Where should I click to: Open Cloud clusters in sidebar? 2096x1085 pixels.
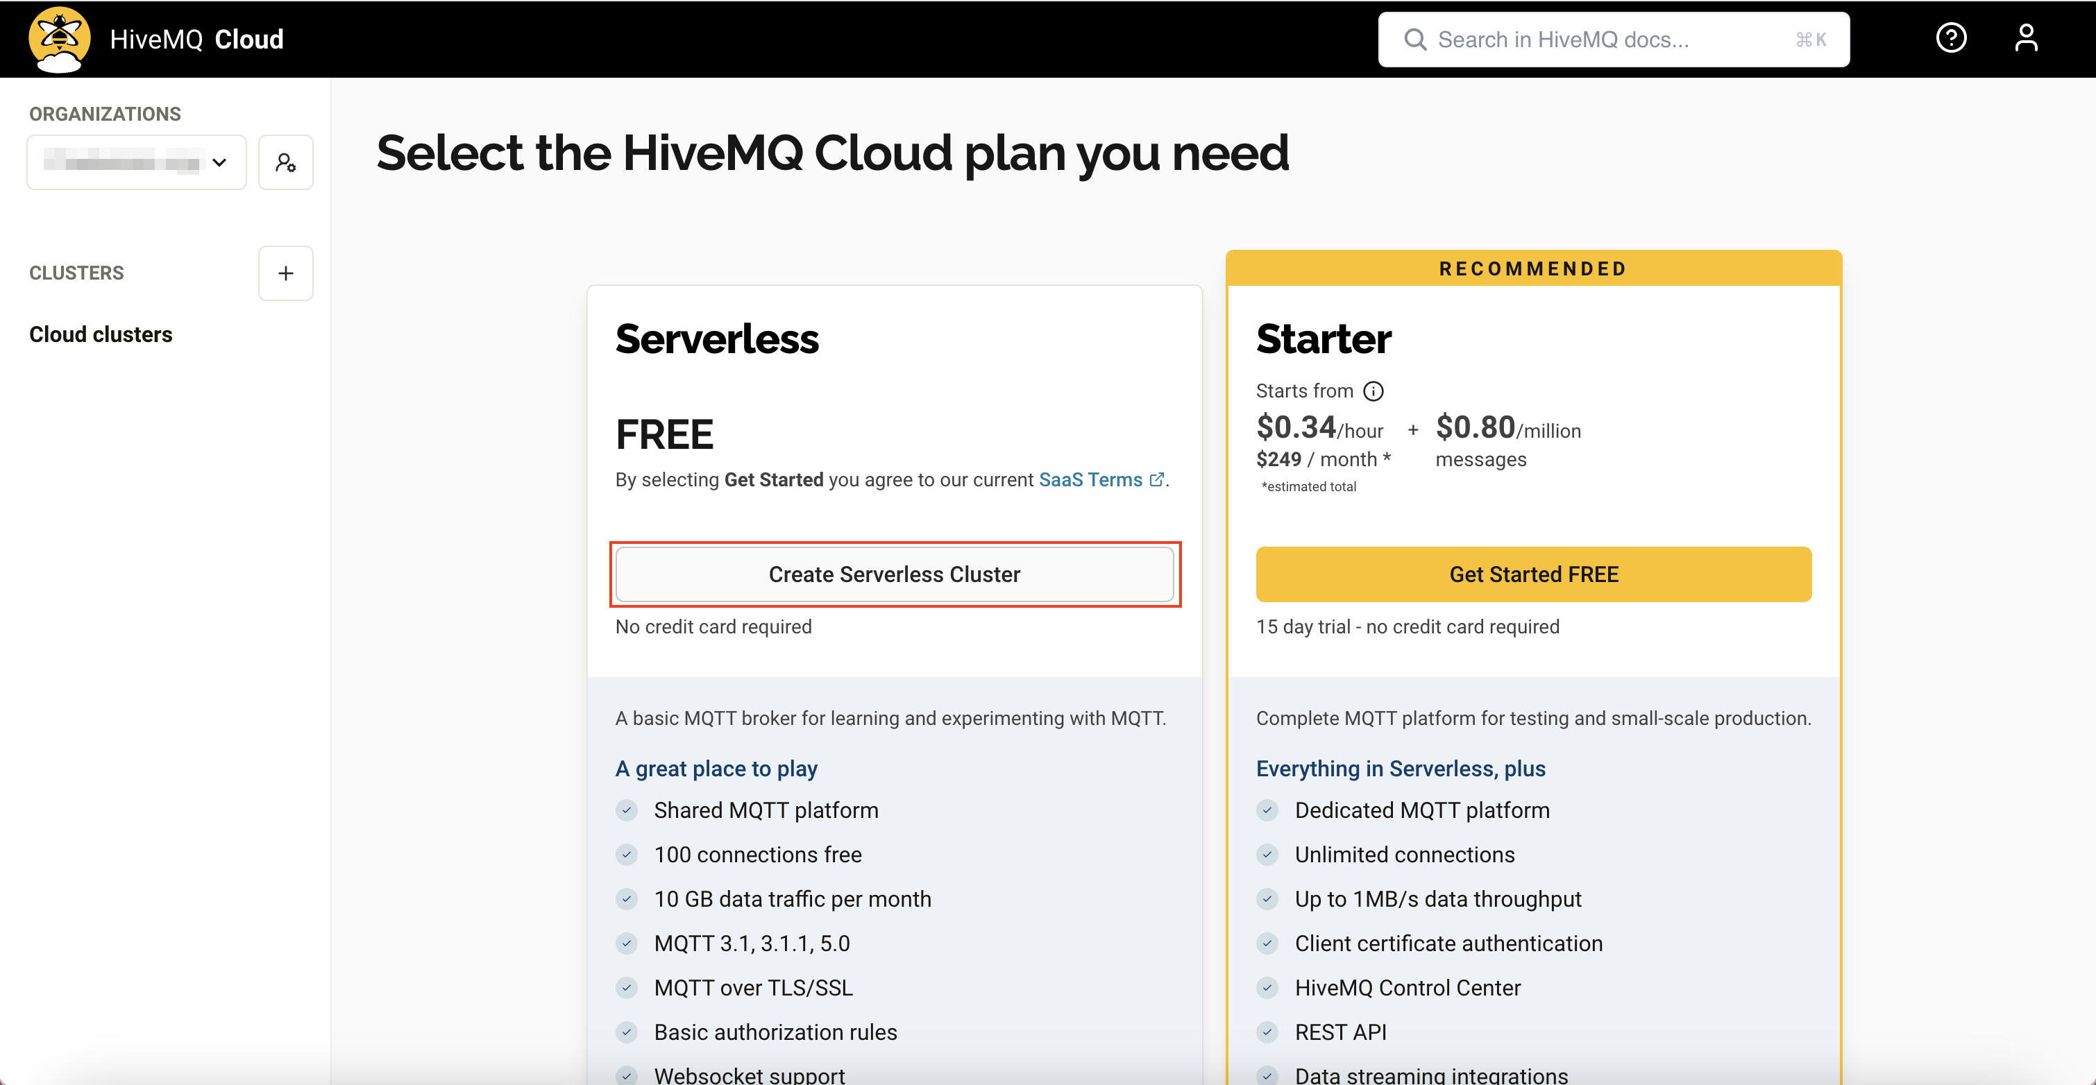(101, 334)
